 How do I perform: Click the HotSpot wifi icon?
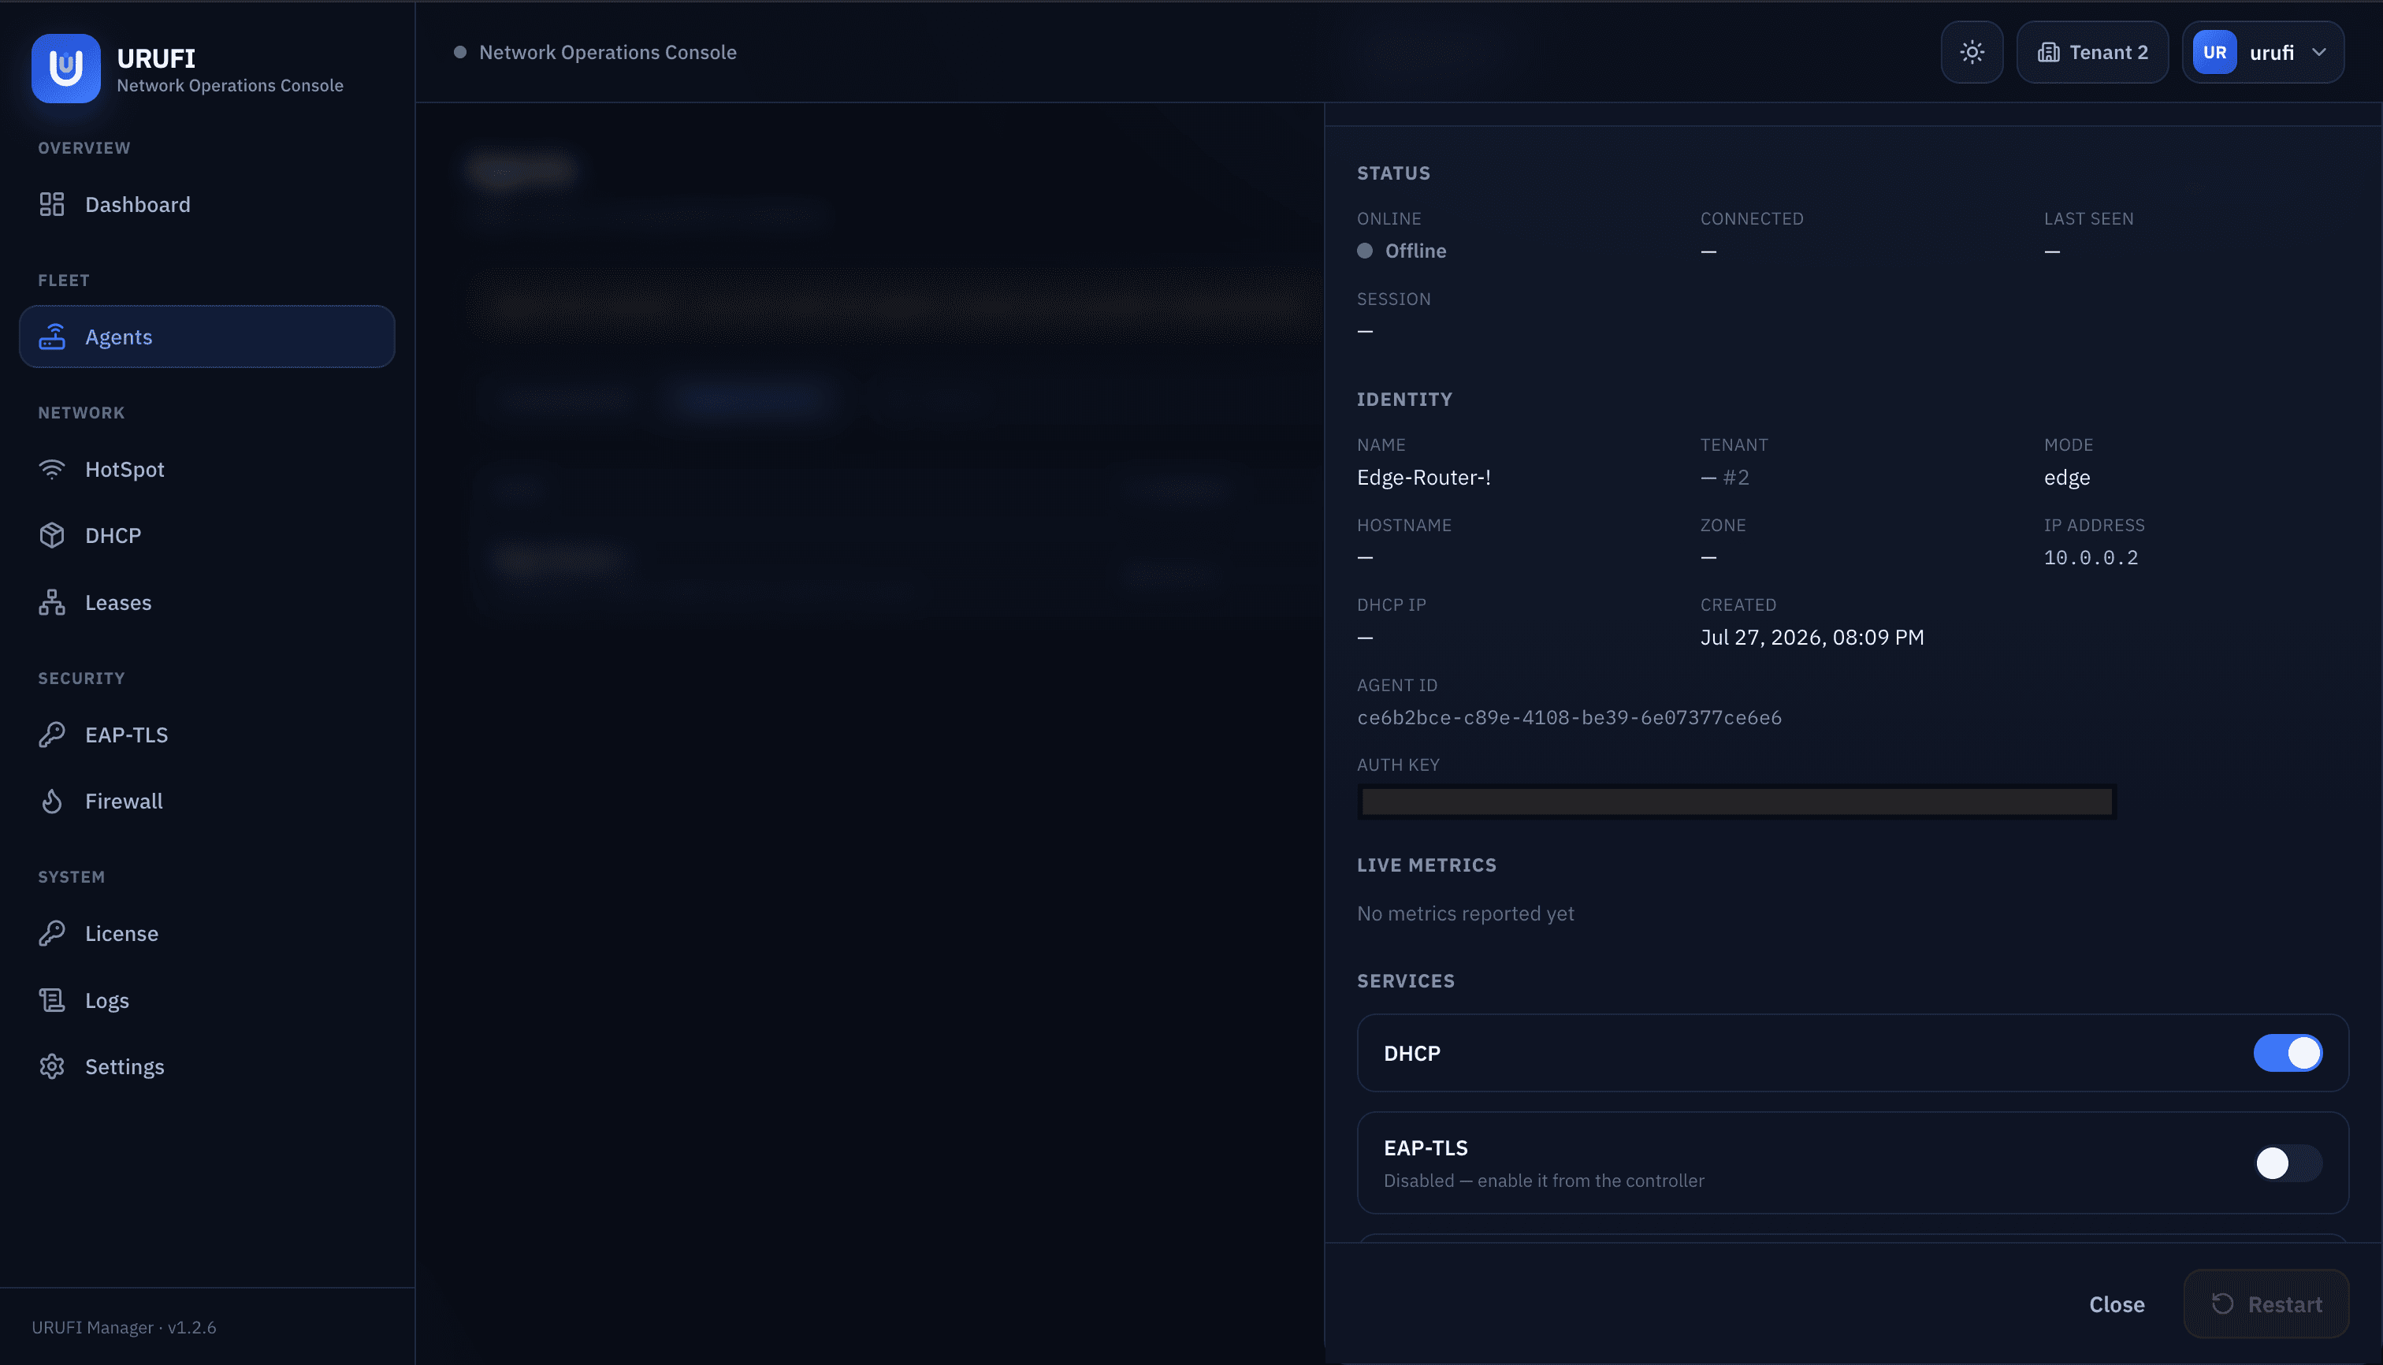pyautogui.click(x=51, y=469)
